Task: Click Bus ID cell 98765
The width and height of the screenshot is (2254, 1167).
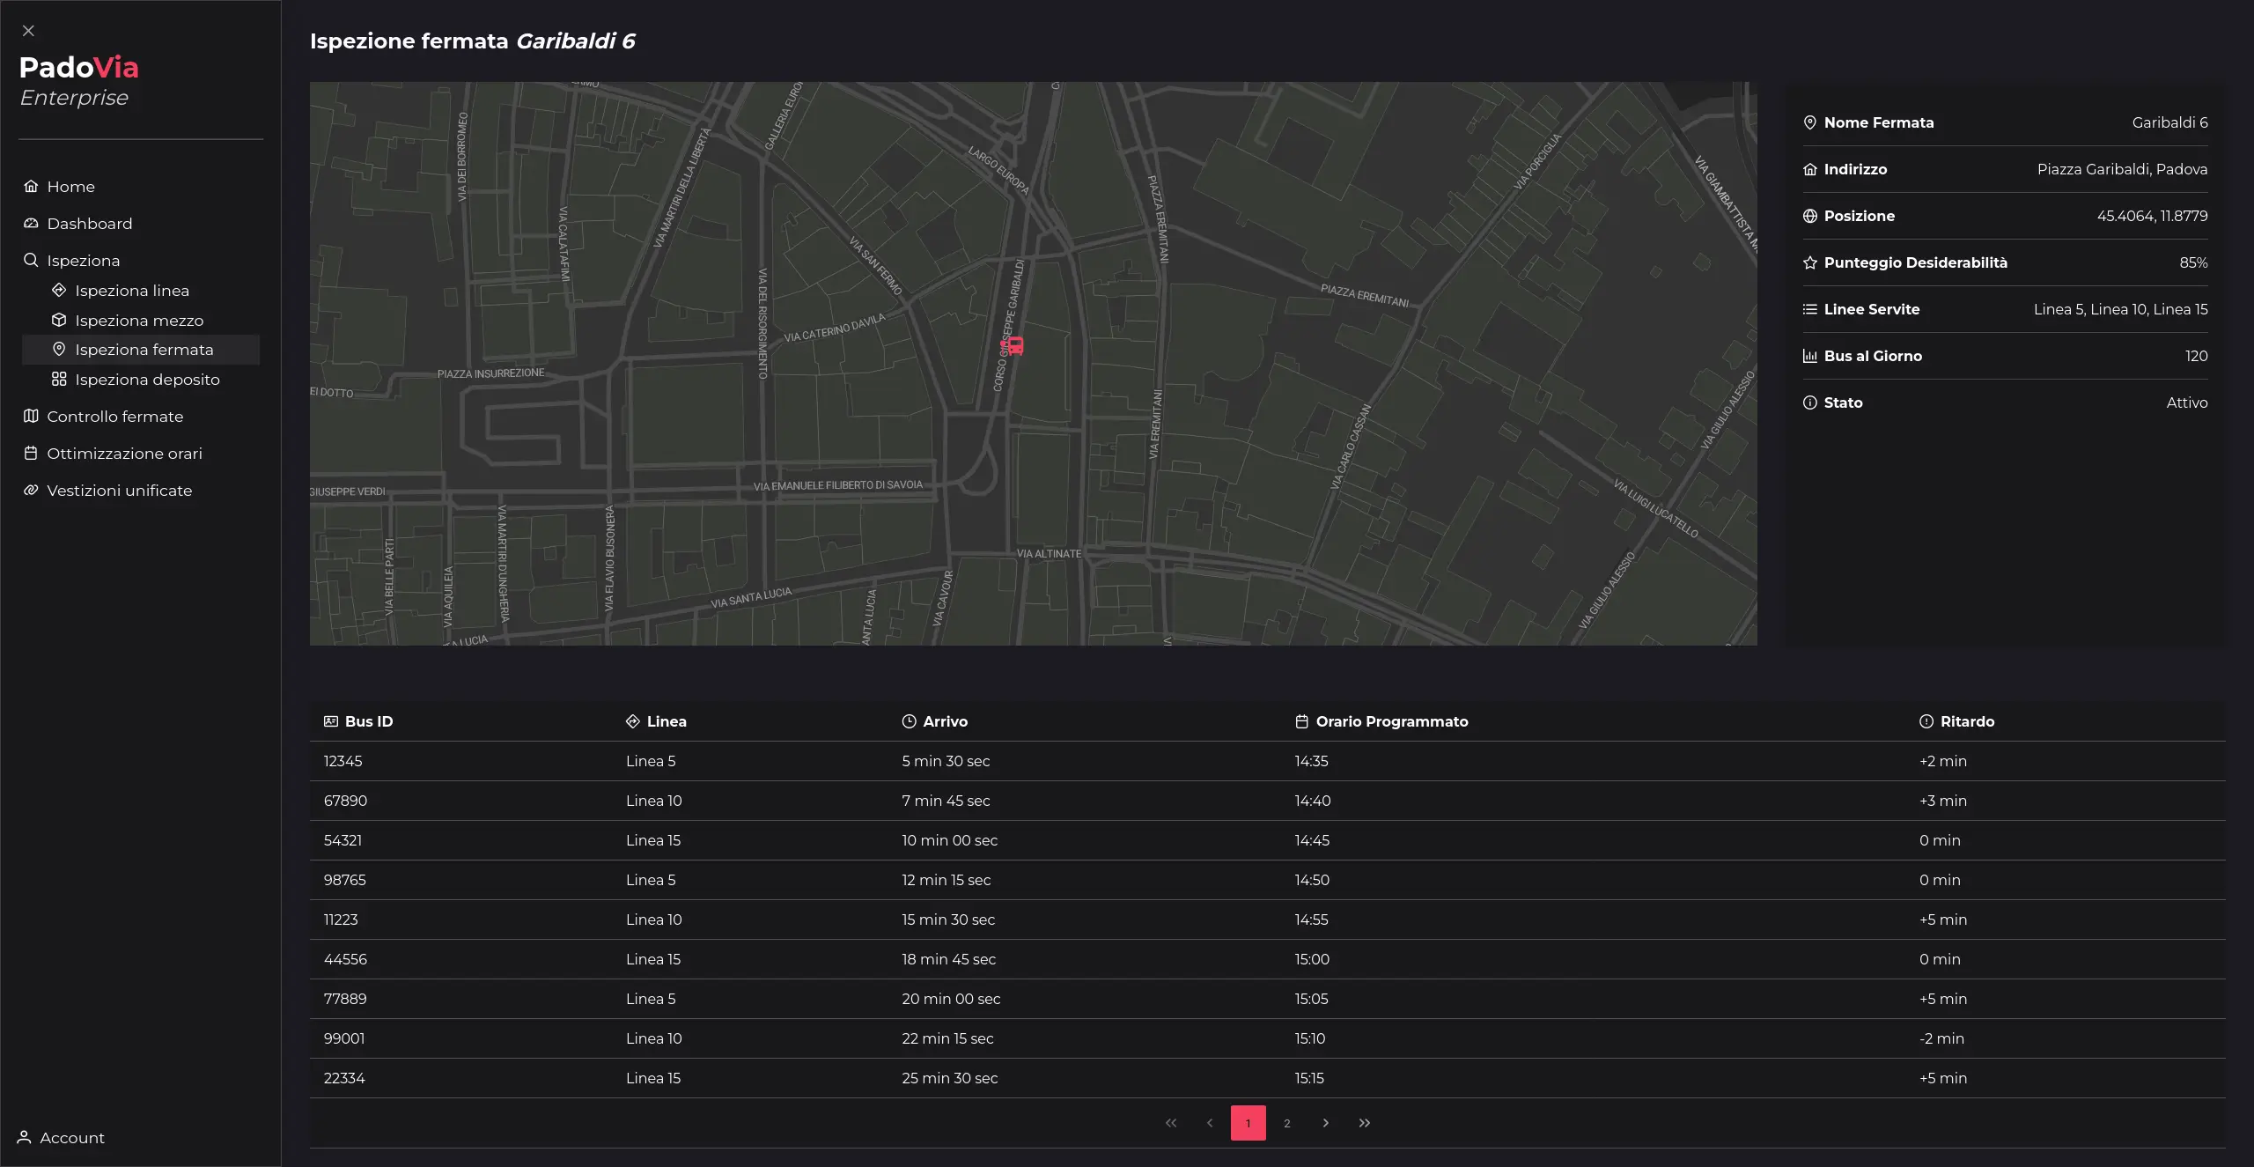Action: coord(345,880)
